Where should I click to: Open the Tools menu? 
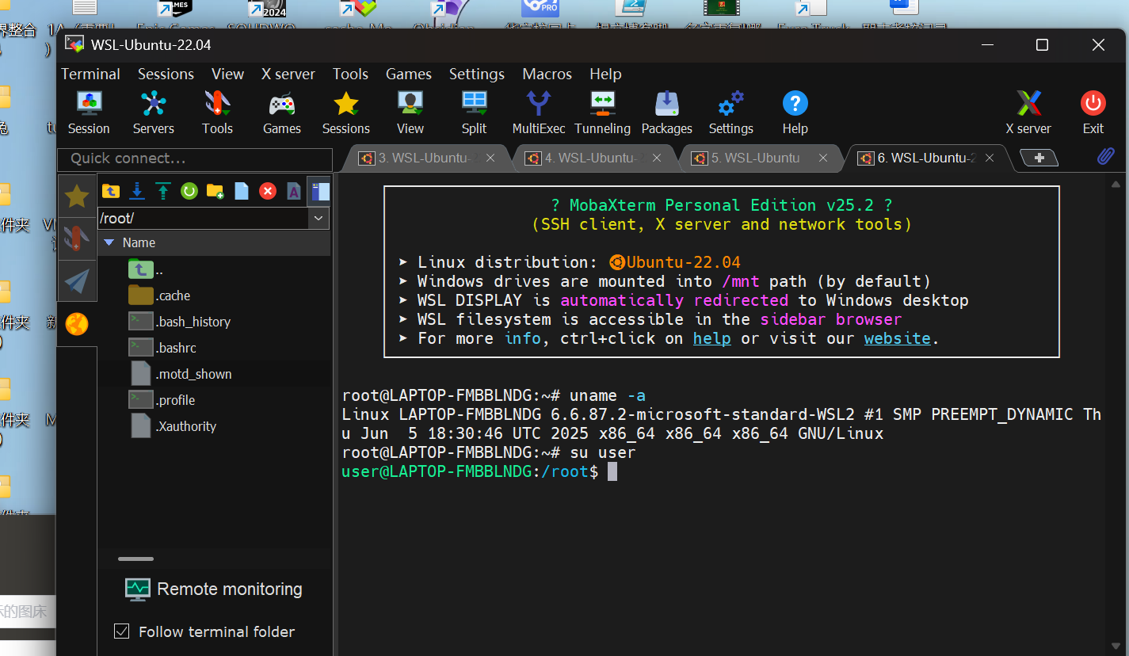pyautogui.click(x=350, y=74)
